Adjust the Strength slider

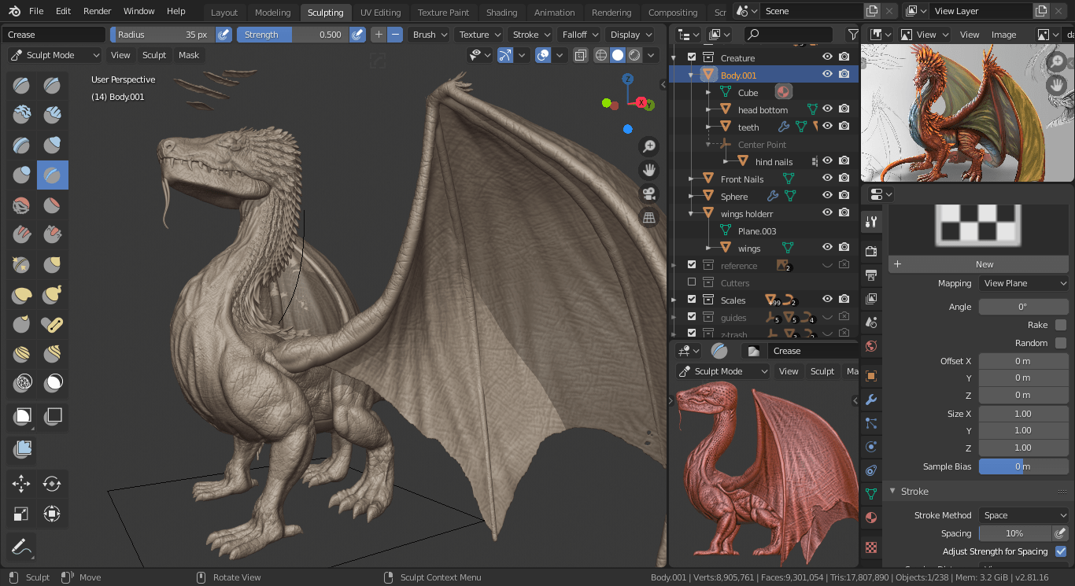click(x=292, y=35)
